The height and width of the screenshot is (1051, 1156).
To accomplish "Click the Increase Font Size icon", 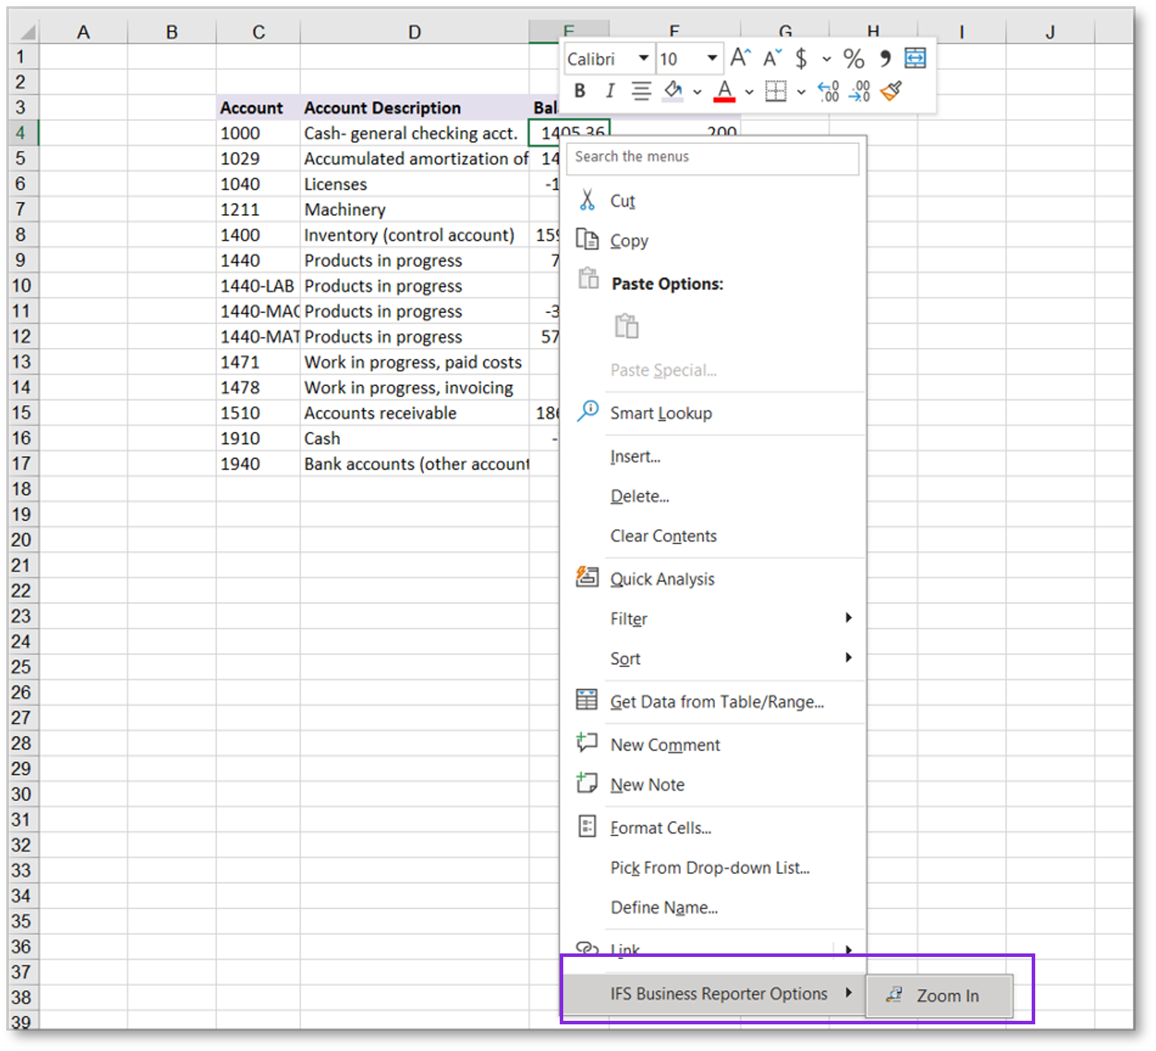I will pos(740,58).
